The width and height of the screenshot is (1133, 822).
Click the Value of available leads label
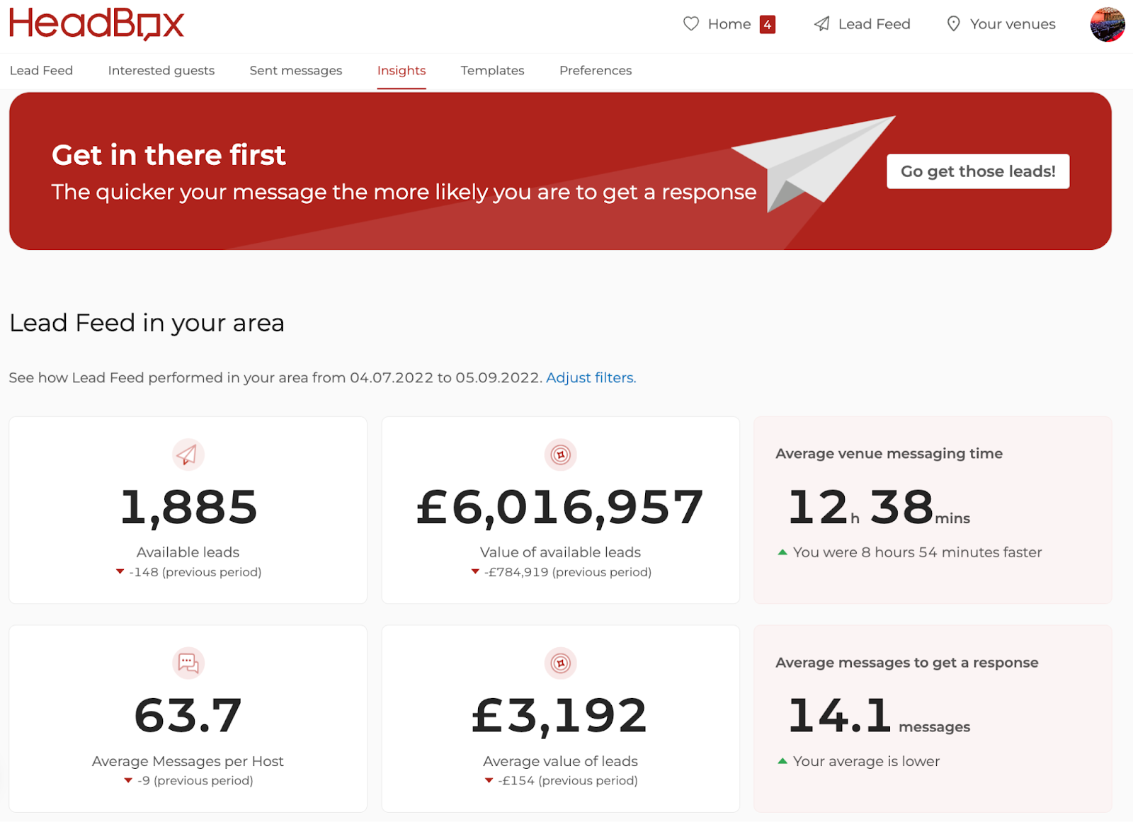click(x=560, y=552)
